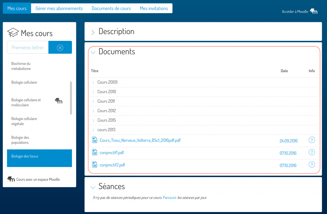Click the Moodle icon next to Accéder à Moodle
Viewport: 327px width, 214px height.
pos(314,11)
